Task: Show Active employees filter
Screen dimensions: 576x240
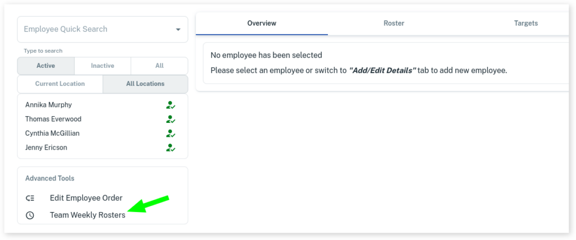Action: coord(46,66)
